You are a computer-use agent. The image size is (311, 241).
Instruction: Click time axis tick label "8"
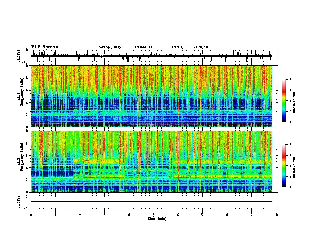[227, 215]
